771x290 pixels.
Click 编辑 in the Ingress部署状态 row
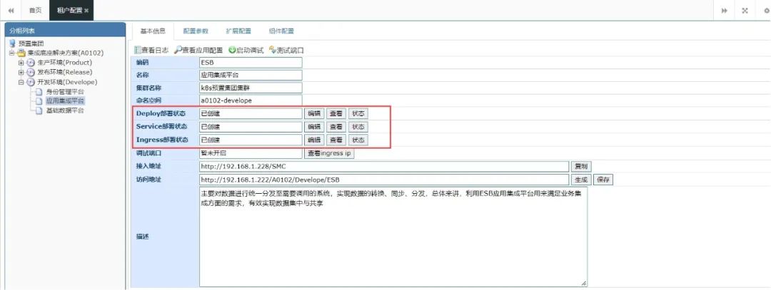coord(313,140)
